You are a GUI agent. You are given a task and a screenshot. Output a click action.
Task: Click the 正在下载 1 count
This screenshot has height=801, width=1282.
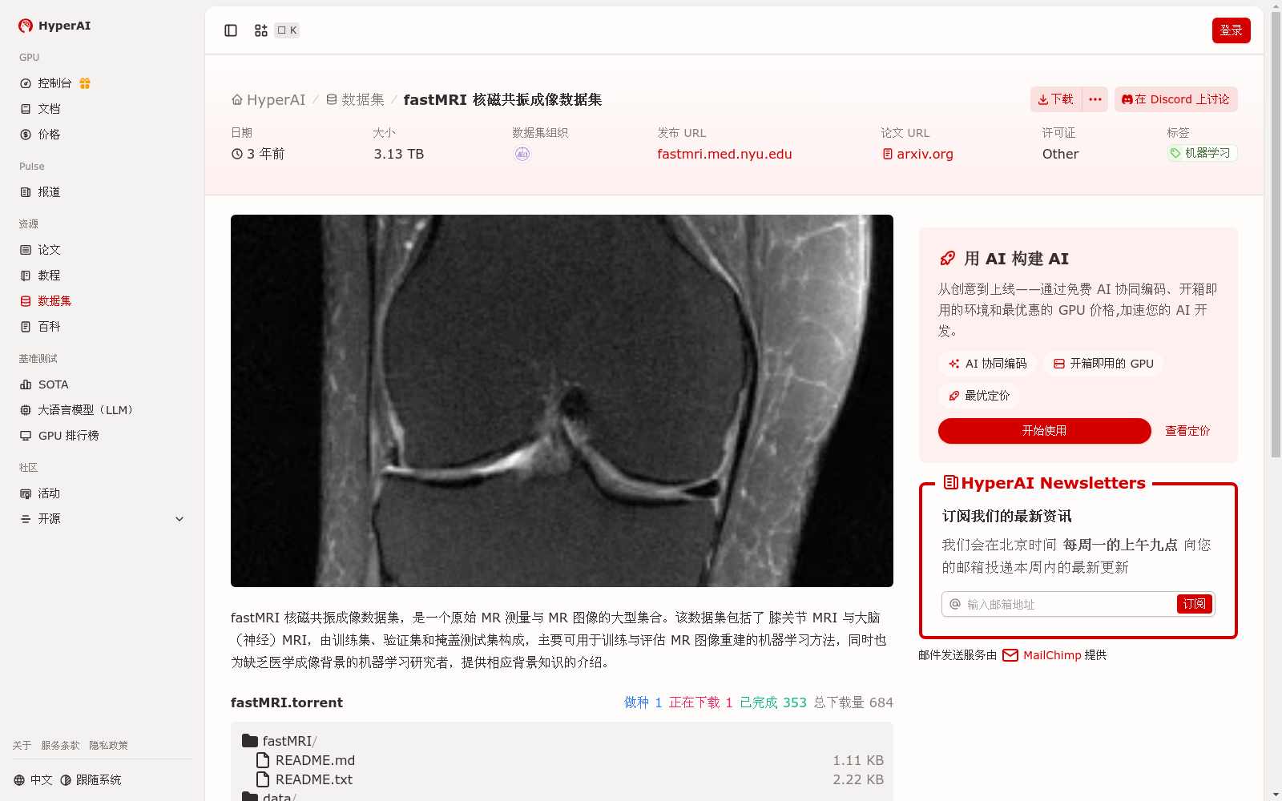click(x=701, y=702)
